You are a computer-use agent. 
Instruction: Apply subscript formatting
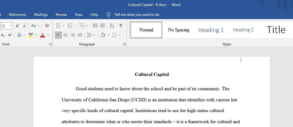[x=3, y=35]
